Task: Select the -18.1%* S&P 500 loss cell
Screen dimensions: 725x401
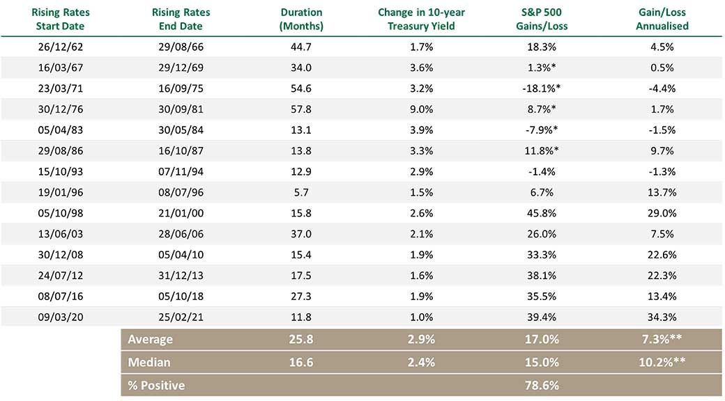Action: point(542,88)
